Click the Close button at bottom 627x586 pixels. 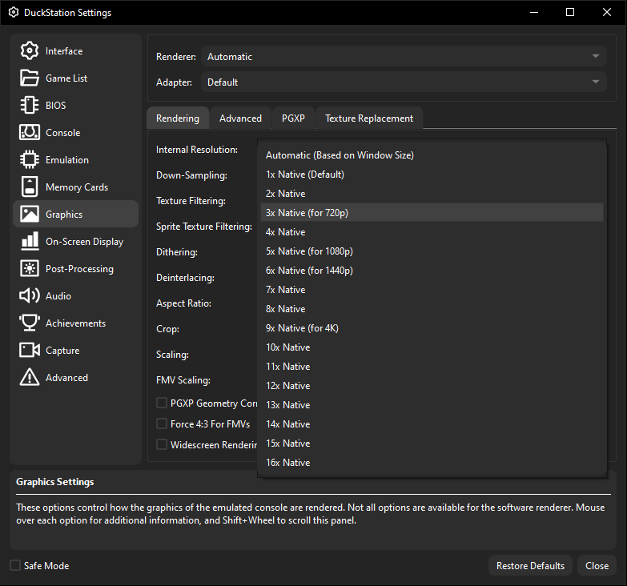(x=597, y=565)
